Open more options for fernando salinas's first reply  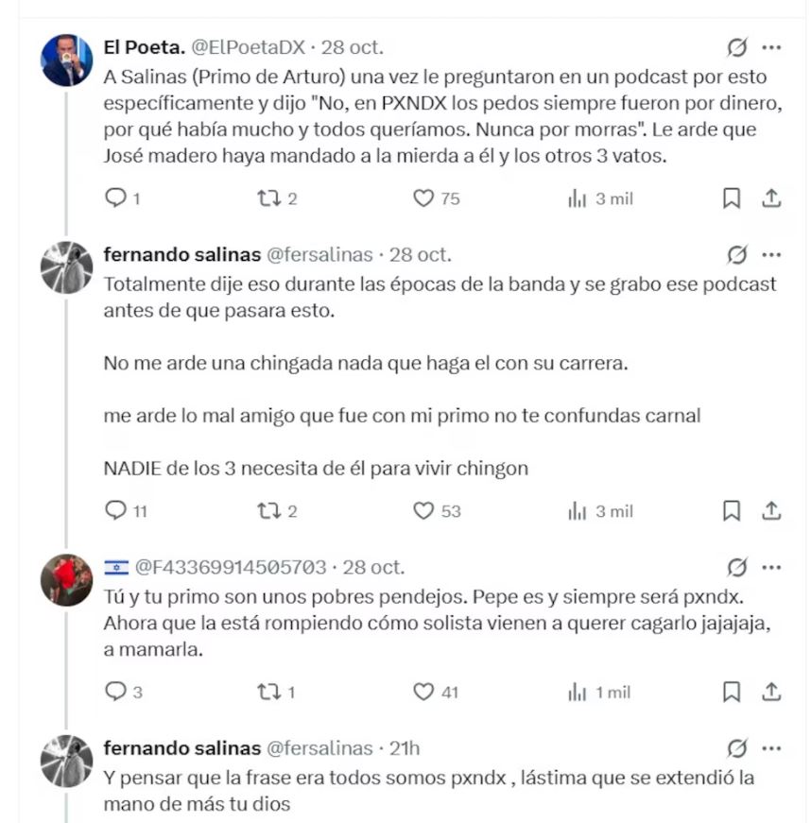click(x=773, y=254)
